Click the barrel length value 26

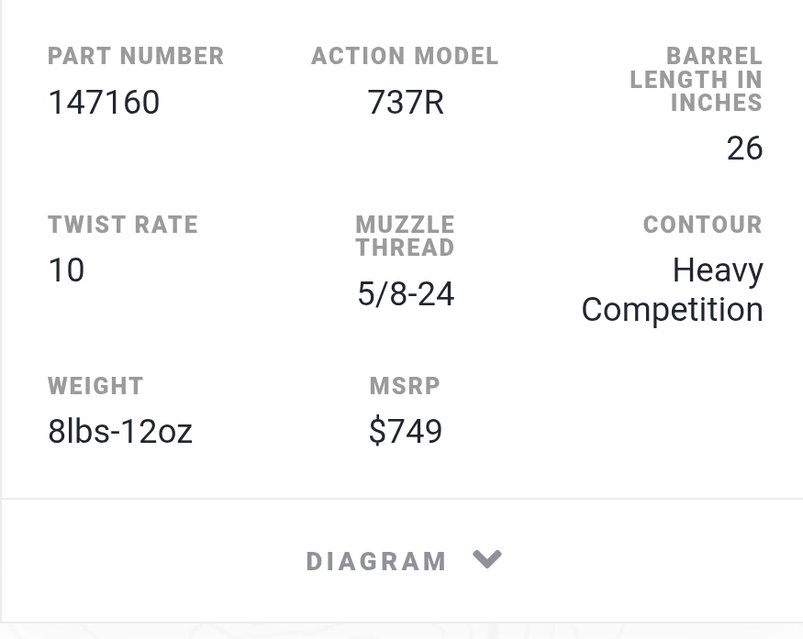tap(744, 148)
